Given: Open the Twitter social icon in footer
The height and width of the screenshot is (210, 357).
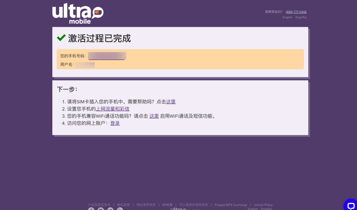Looking at the screenshot, I should coord(111,209).
